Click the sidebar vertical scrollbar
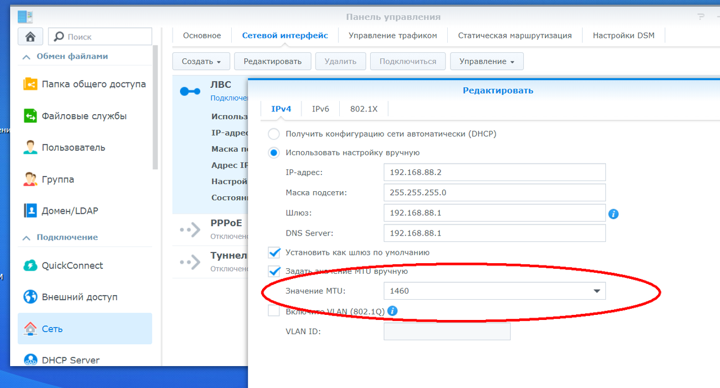This screenshot has height=388, width=720. [155, 109]
